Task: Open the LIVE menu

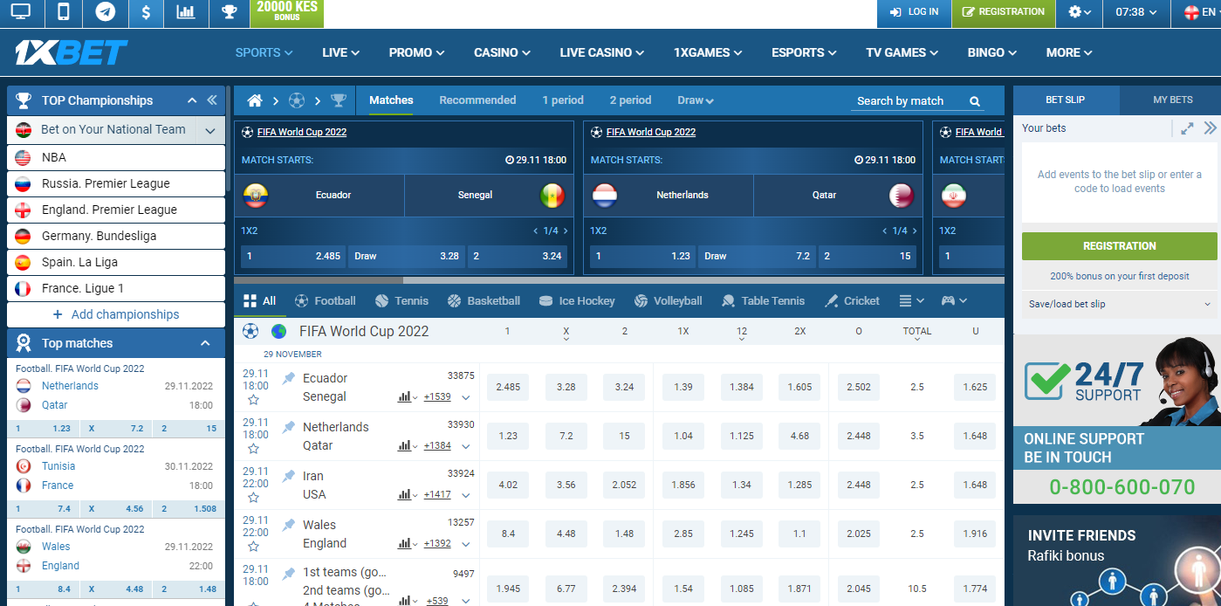Action: [x=340, y=52]
